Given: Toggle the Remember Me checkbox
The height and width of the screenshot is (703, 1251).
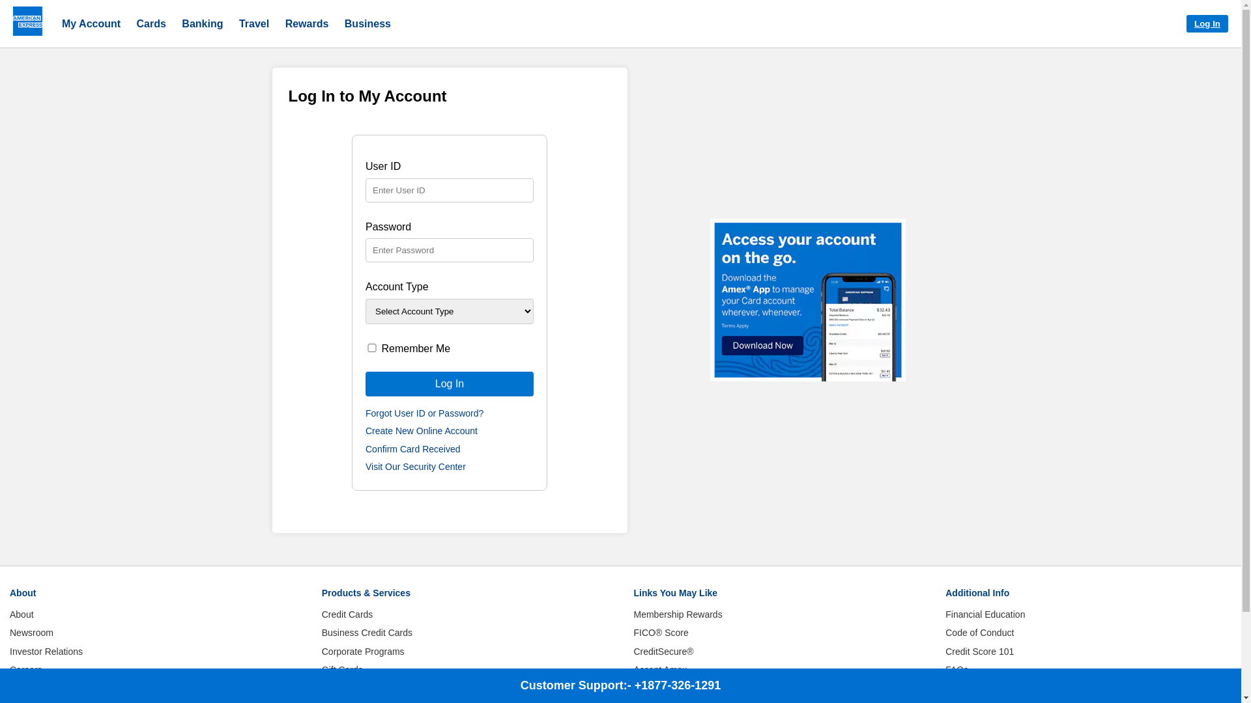Looking at the screenshot, I should coord(372,348).
